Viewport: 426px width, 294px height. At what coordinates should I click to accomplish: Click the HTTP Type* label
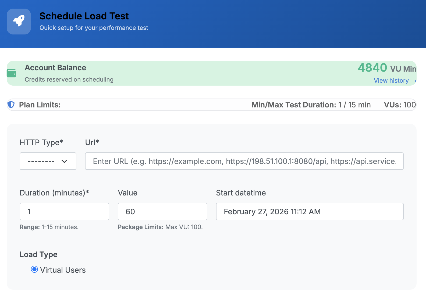(x=41, y=142)
